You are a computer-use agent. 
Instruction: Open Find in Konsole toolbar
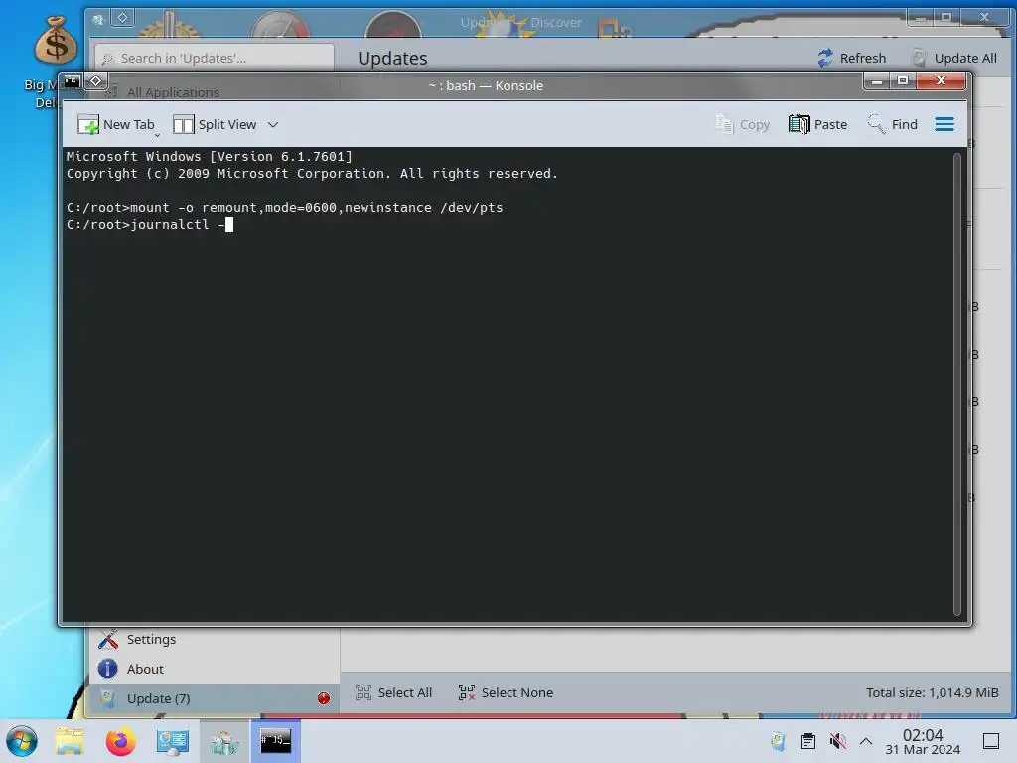(x=893, y=124)
